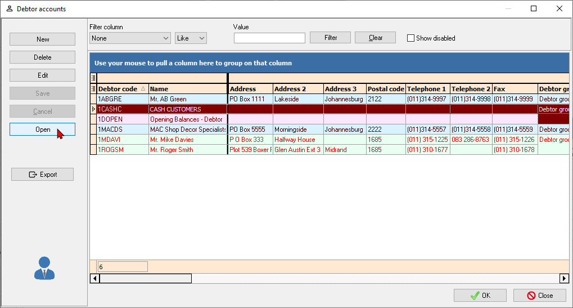Open the Filter column dropdown
The image size is (573, 308).
point(130,38)
